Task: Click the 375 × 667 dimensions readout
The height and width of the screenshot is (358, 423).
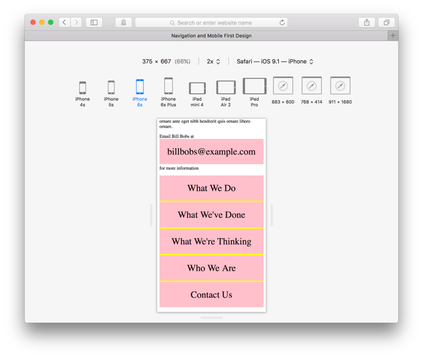Action: (x=156, y=62)
